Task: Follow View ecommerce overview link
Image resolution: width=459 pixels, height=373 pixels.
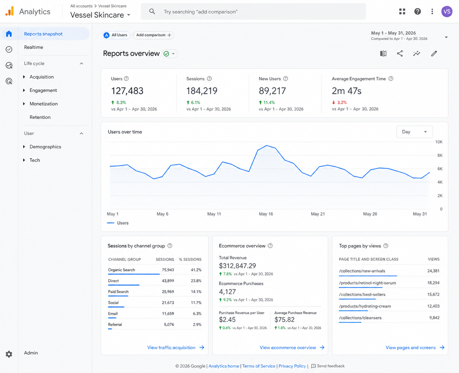Action: point(292,347)
